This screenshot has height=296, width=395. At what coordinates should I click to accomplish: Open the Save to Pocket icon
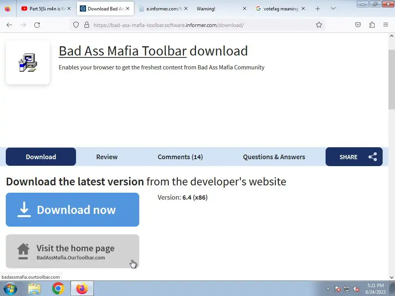coord(358,25)
